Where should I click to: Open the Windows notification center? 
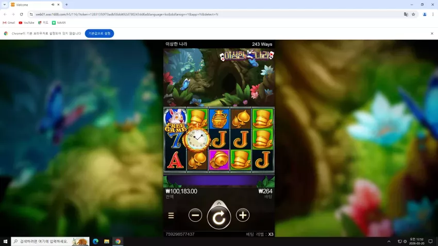tap(430, 241)
